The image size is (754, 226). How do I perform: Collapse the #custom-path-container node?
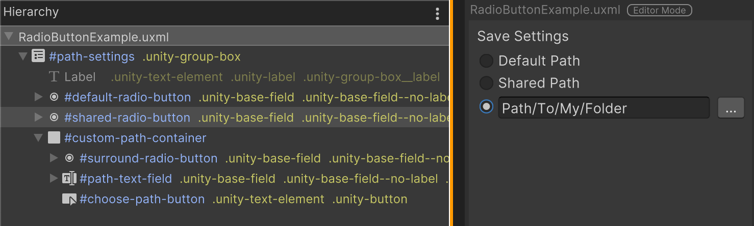click(x=38, y=138)
